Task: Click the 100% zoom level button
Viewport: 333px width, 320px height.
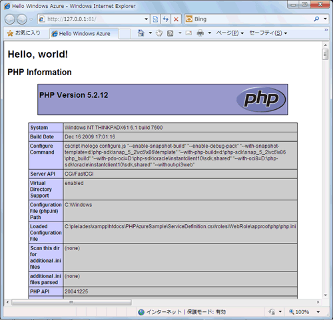Action: coord(299,312)
